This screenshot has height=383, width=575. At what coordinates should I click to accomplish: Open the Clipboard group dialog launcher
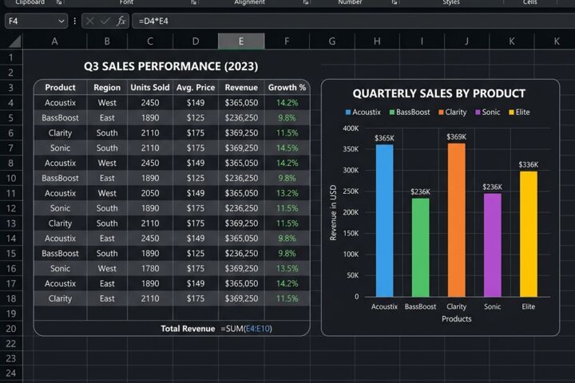coord(58,2)
